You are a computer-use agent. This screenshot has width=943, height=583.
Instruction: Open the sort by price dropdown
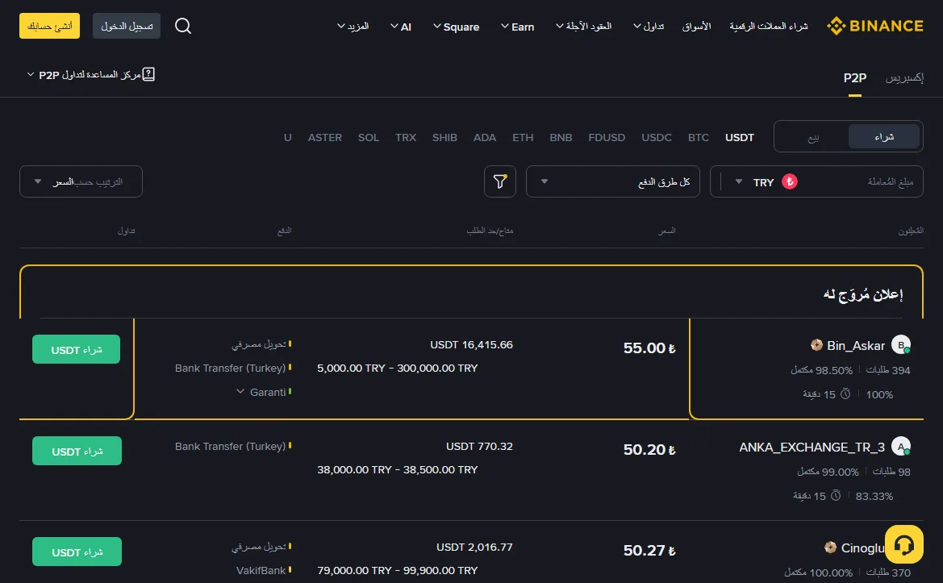click(x=81, y=181)
